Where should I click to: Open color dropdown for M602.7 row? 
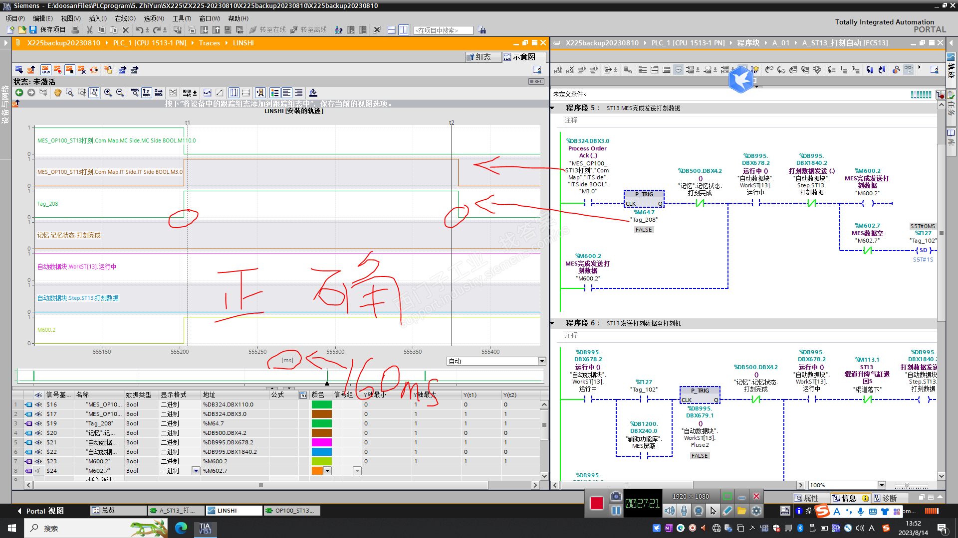(327, 471)
